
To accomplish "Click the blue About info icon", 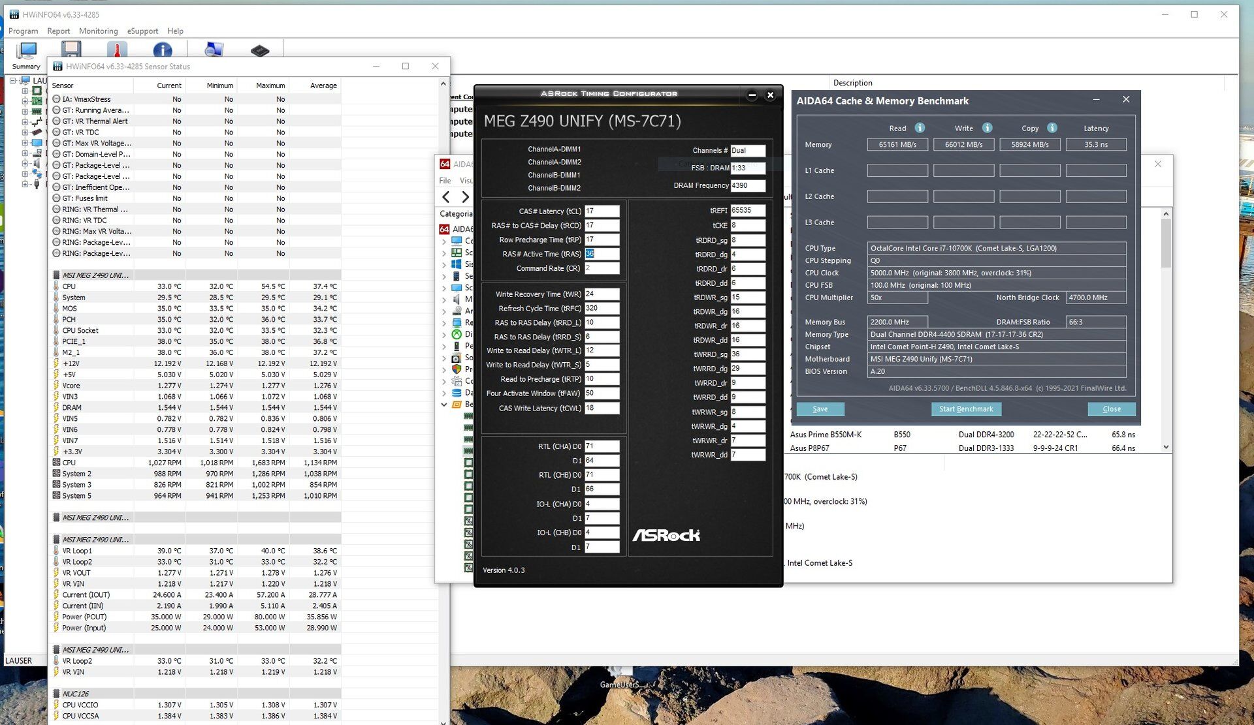I will (162, 50).
